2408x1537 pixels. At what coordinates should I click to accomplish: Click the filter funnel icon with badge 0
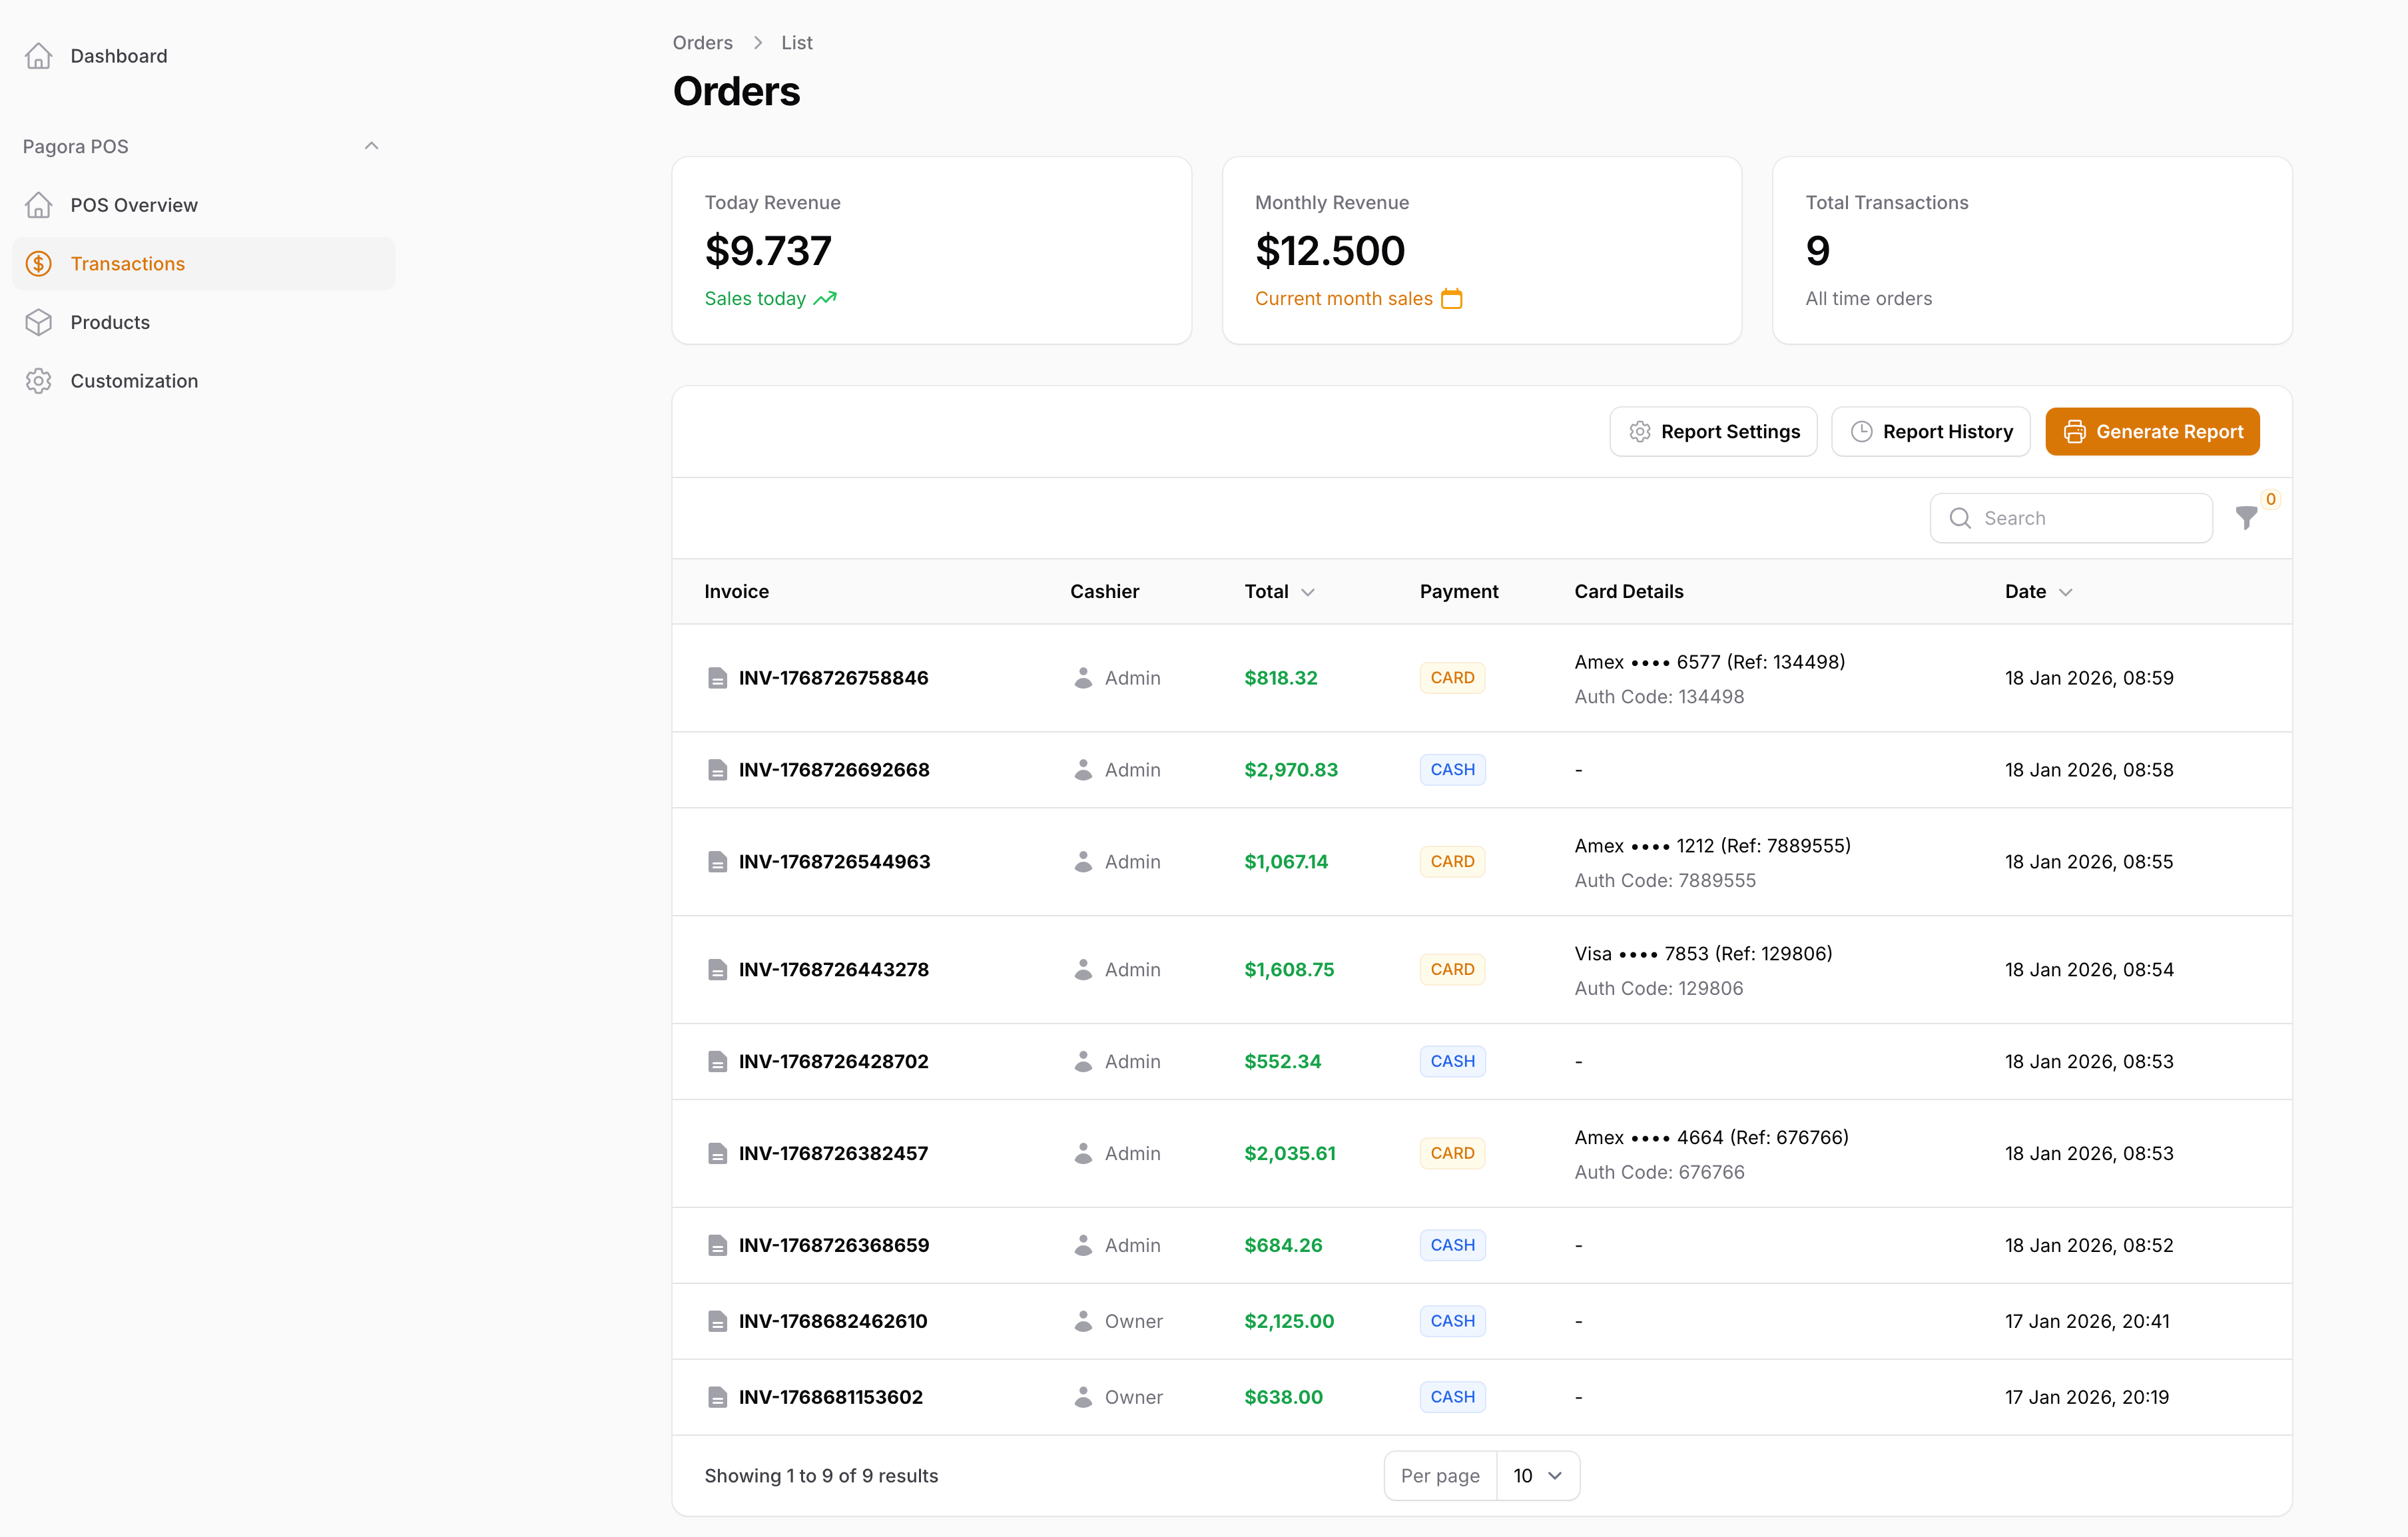2247,518
